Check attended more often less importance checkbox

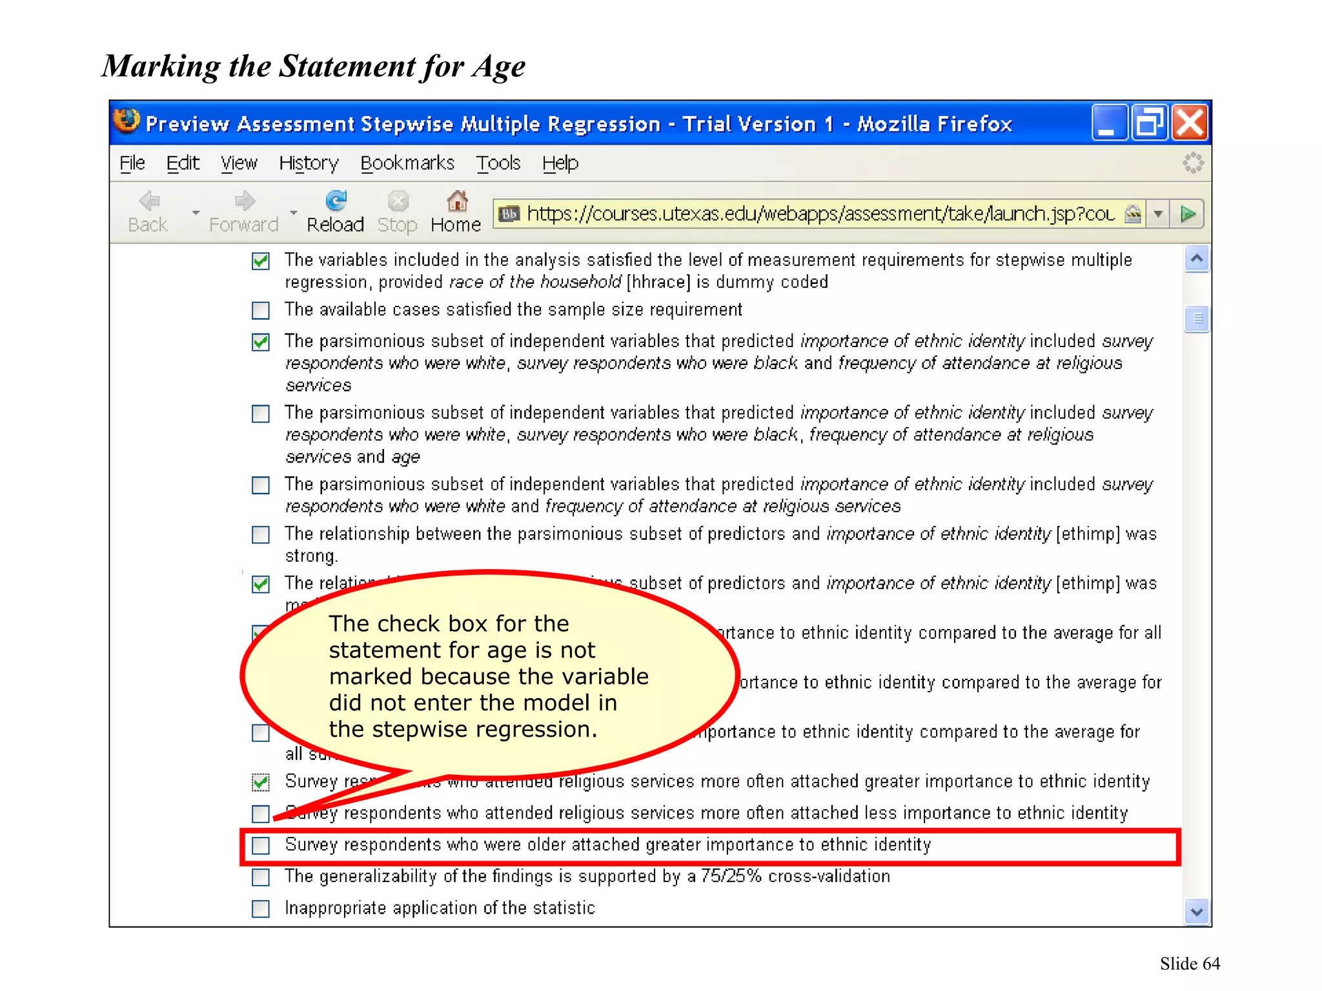(x=261, y=814)
